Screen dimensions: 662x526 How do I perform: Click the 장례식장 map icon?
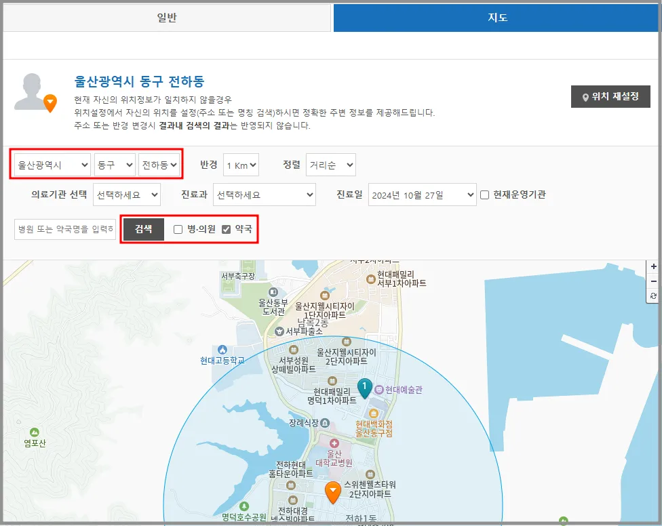(325, 423)
